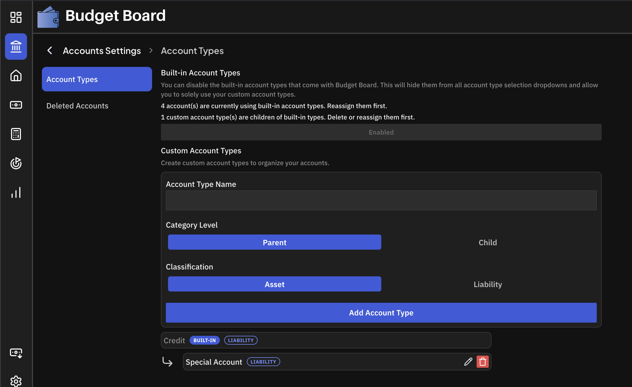Click the child indent arrow beside Special Account
The height and width of the screenshot is (387, 632).
point(168,361)
